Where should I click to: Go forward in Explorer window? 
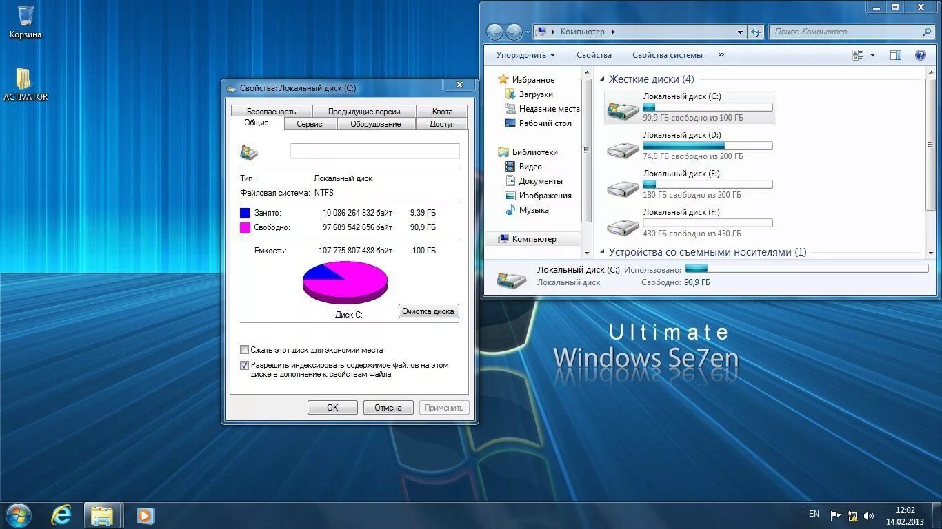(514, 32)
